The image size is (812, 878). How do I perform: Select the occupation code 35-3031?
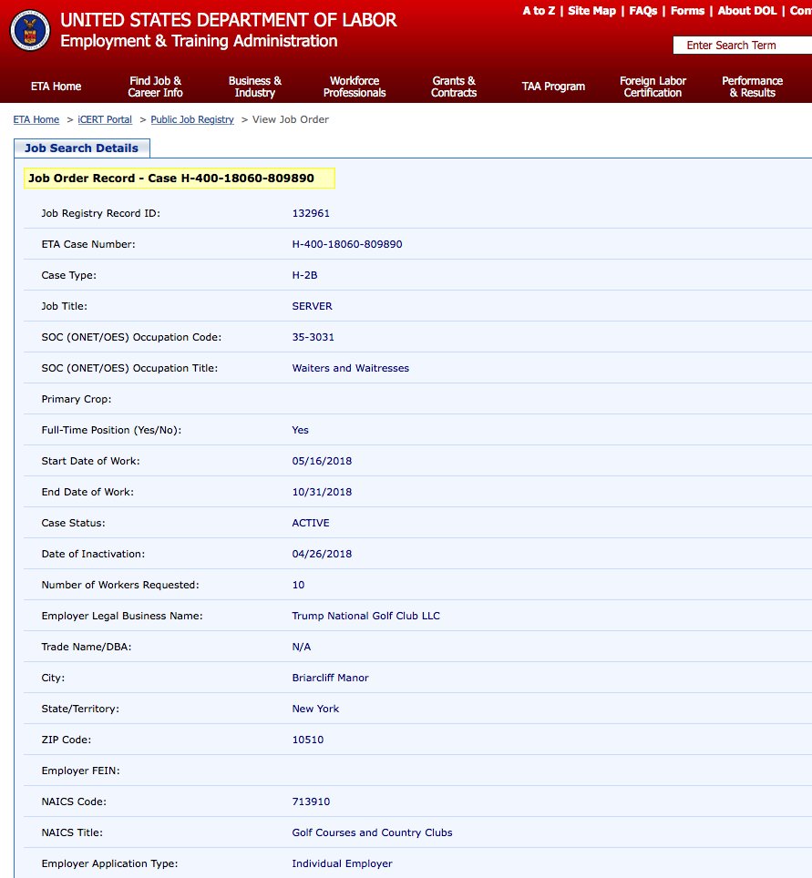click(x=313, y=337)
